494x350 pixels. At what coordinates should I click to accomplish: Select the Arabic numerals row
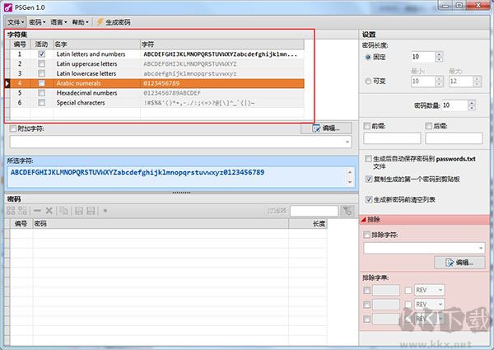157,83
